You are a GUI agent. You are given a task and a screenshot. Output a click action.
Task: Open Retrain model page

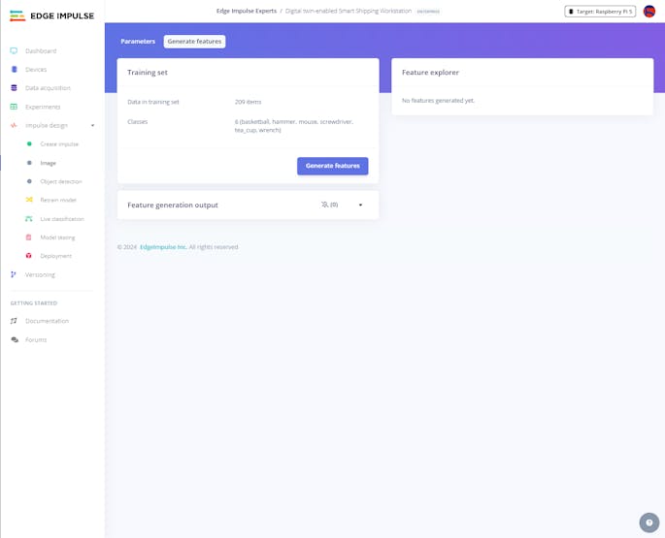click(58, 200)
